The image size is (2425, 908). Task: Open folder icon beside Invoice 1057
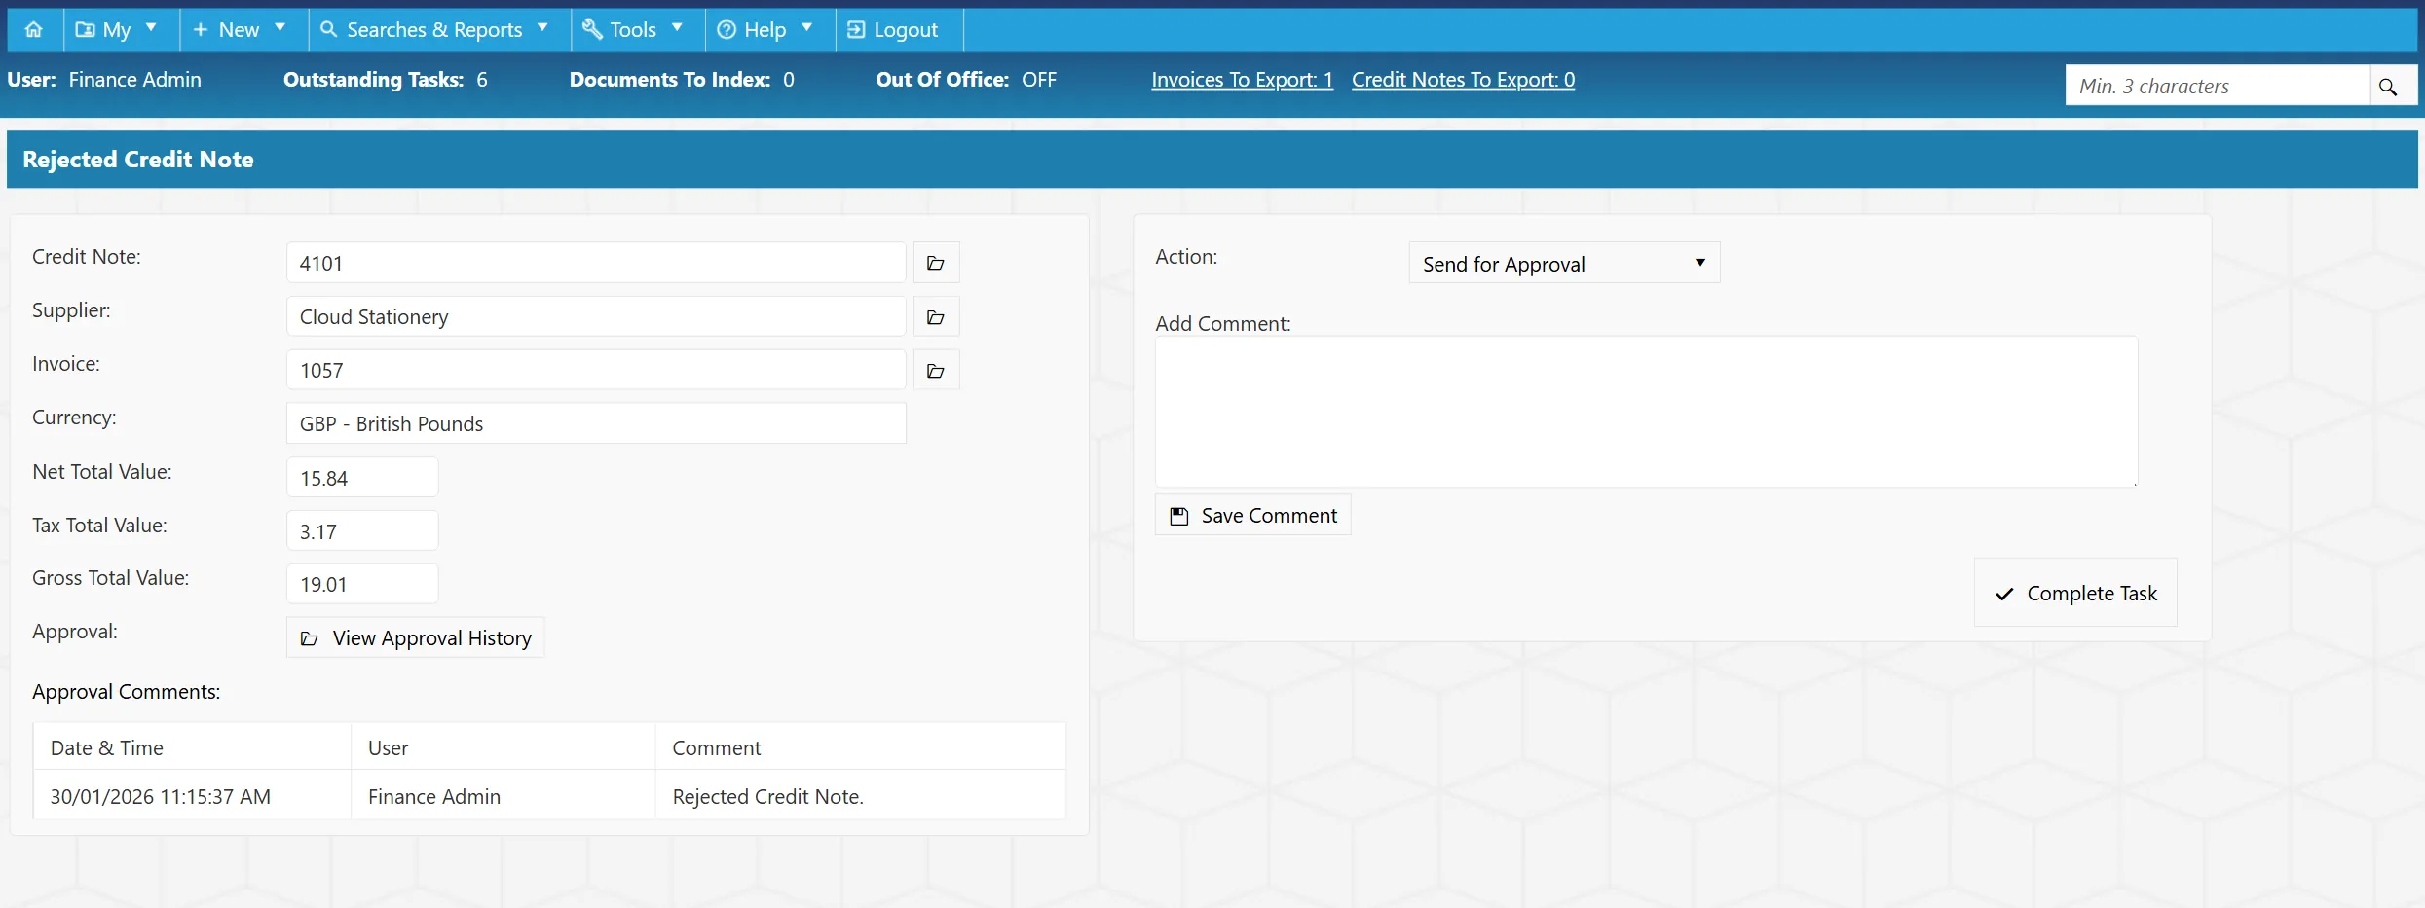click(935, 370)
